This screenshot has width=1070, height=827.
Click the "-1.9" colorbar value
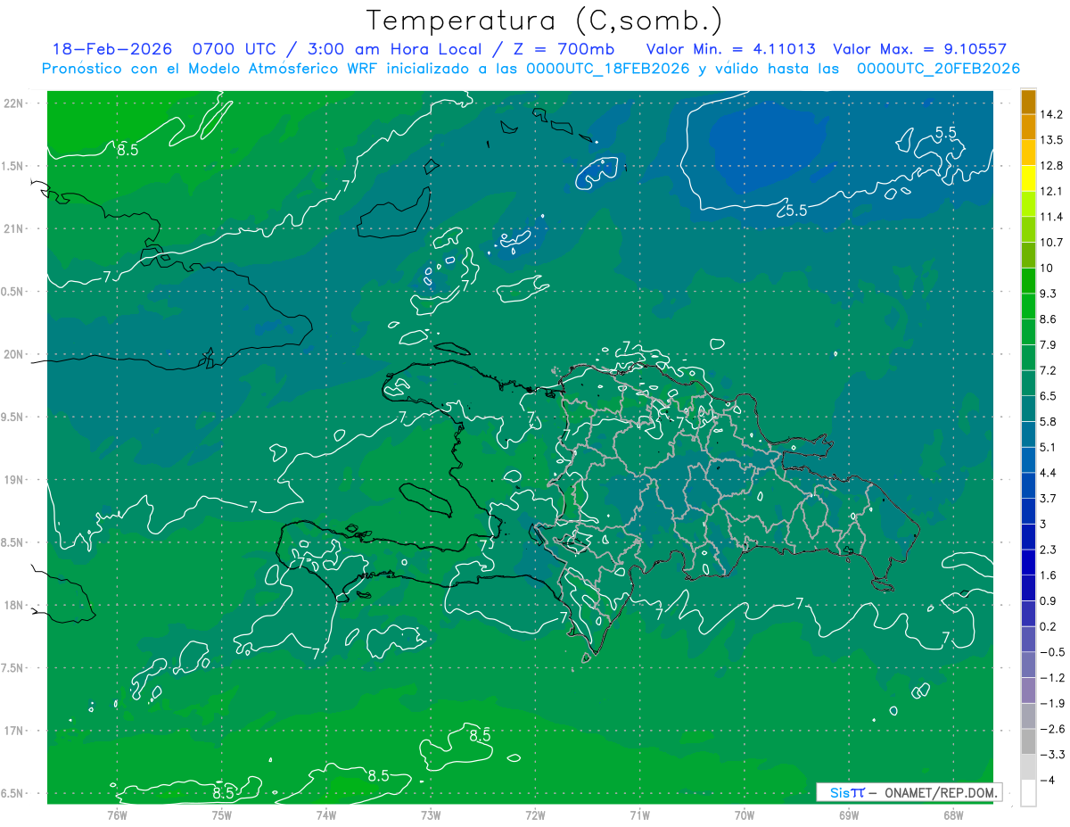click(x=1052, y=703)
